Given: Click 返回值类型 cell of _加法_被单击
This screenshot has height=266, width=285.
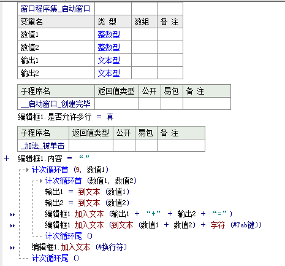Looking at the screenshot, I should pyautogui.click(x=91, y=146).
